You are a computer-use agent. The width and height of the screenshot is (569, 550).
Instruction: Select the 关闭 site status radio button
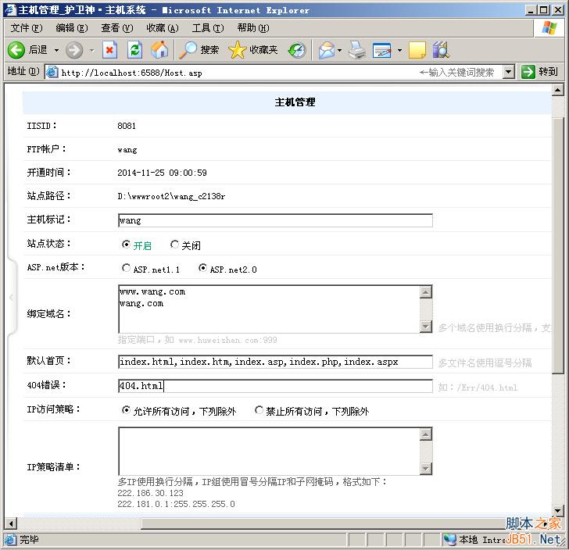[x=174, y=245]
